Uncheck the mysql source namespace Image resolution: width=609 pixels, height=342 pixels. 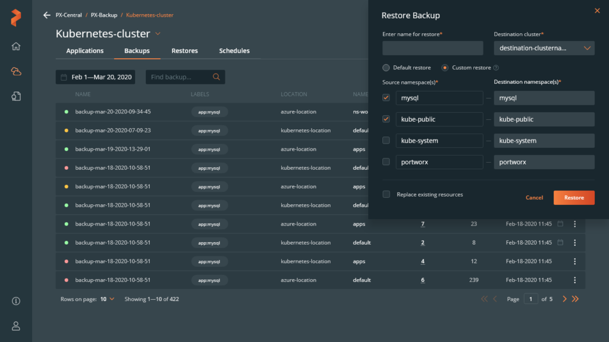[x=386, y=97]
